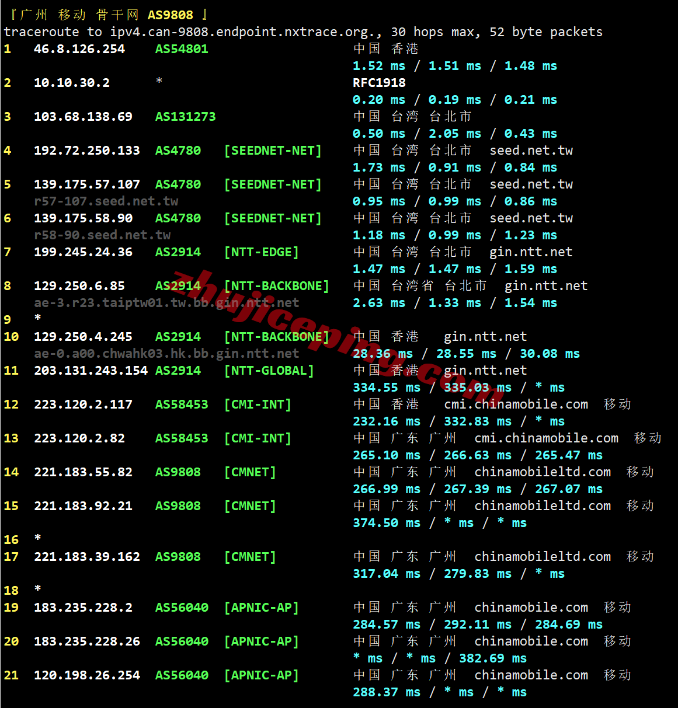678x708 pixels.
Task: Click cmi.chinamobile.com on hop 13
Action: coord(546,438)
